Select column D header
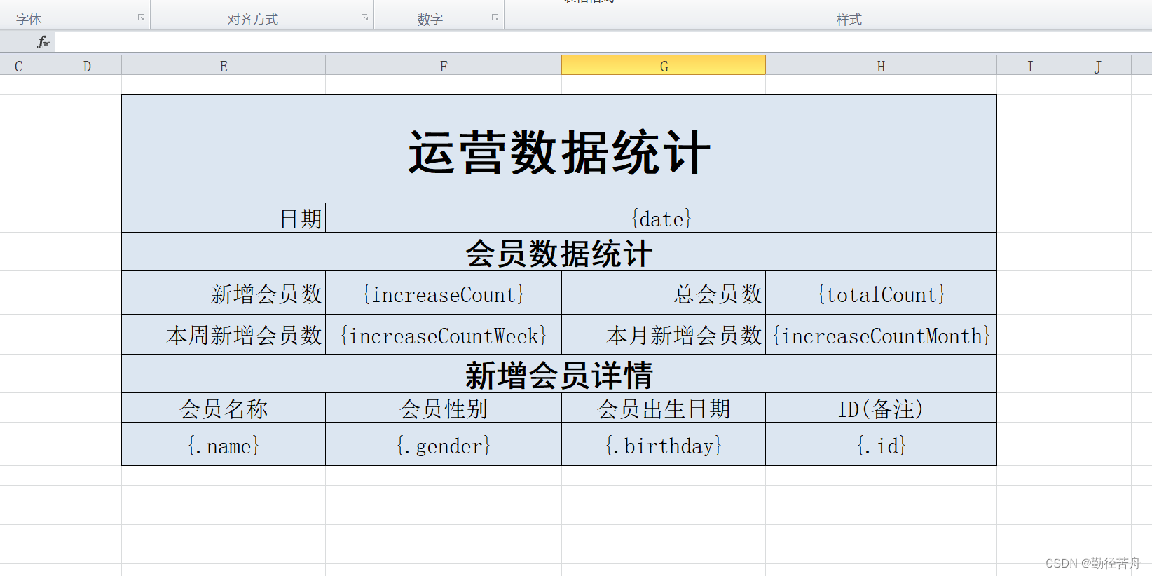Screen dimensions: 1152x576 [x=87, y=66]
